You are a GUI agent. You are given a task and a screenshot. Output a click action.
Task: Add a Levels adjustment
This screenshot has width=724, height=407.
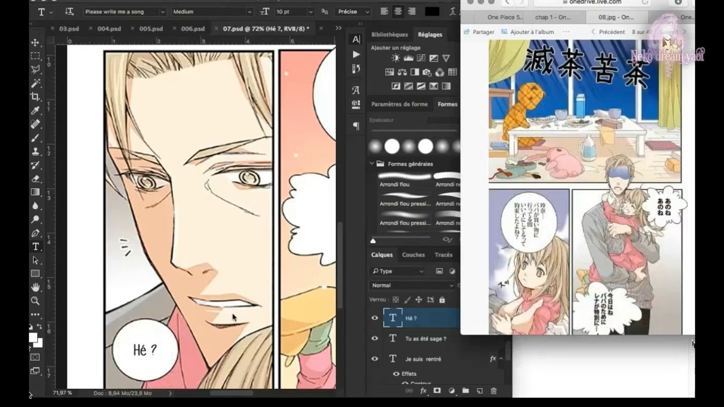(x=408, y=58)
